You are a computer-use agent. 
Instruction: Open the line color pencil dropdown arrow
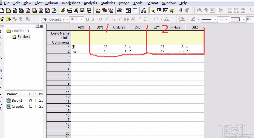(198, 19)
